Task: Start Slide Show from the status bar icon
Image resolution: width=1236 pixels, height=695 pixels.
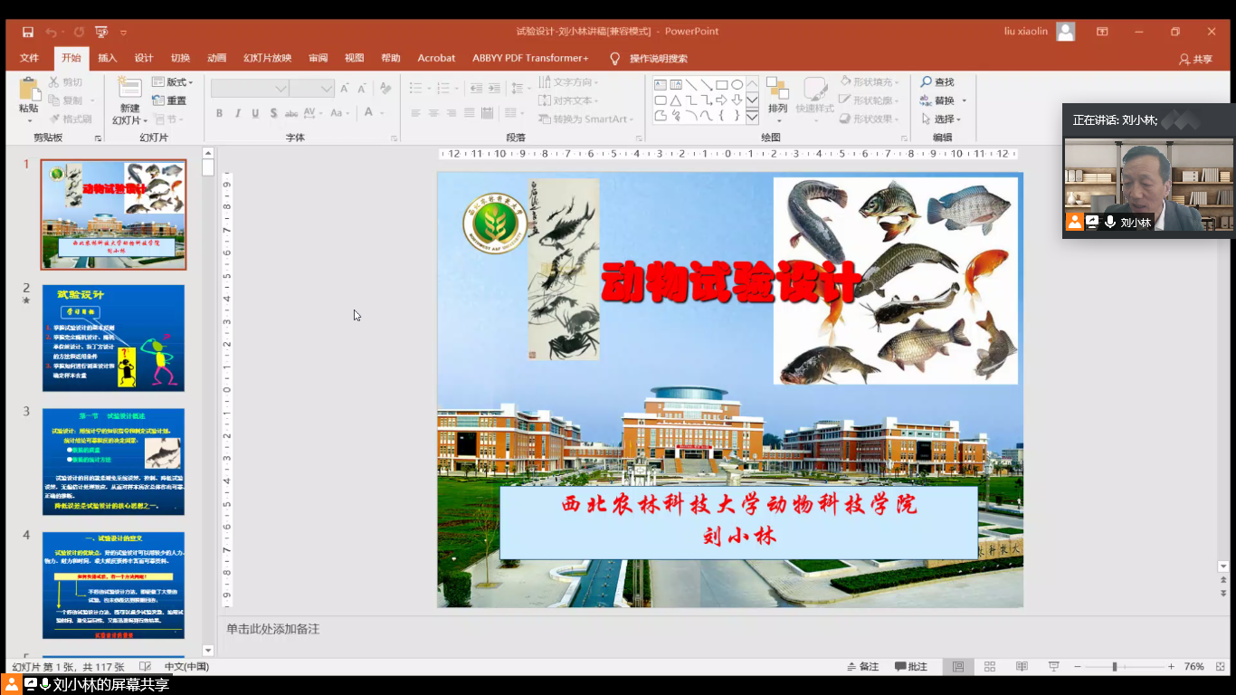Action: pyautogui.click(x=1054, y=666)
